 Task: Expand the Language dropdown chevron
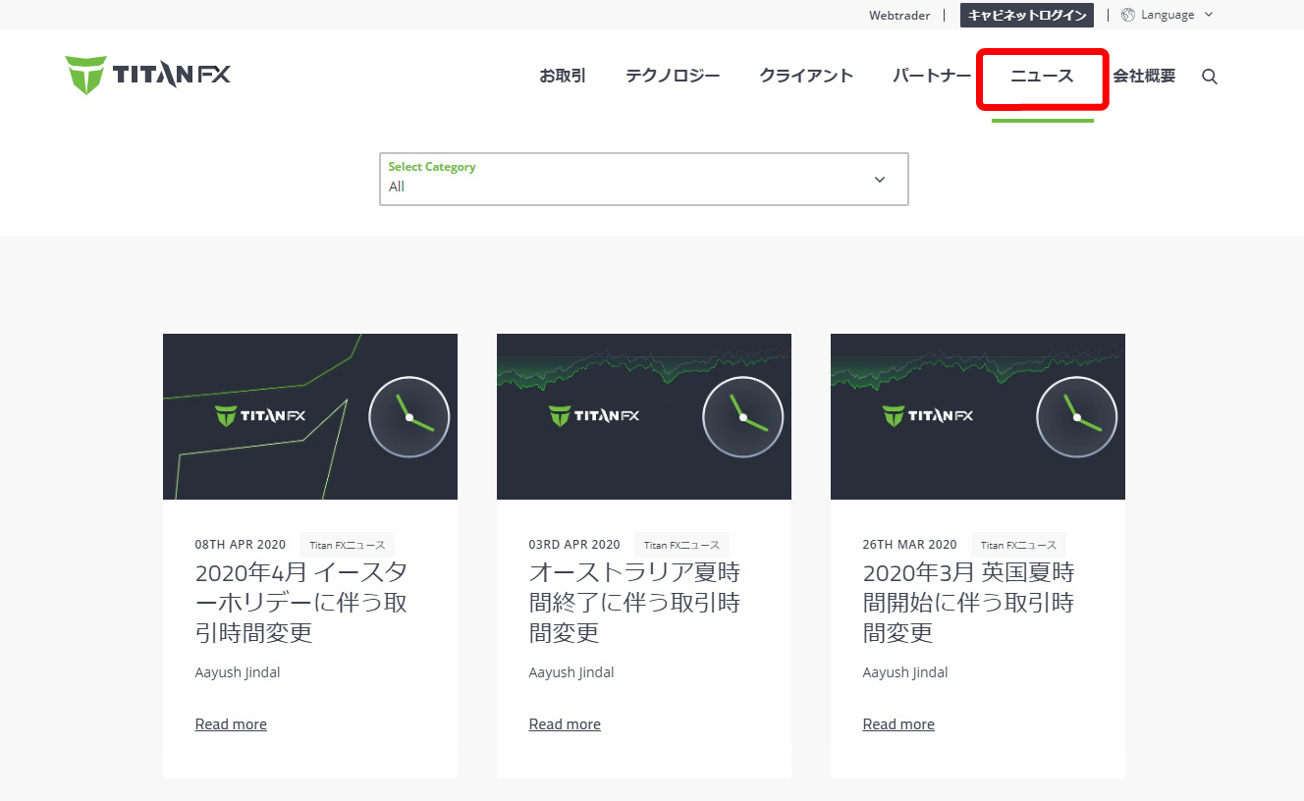tap(1209, 15)
